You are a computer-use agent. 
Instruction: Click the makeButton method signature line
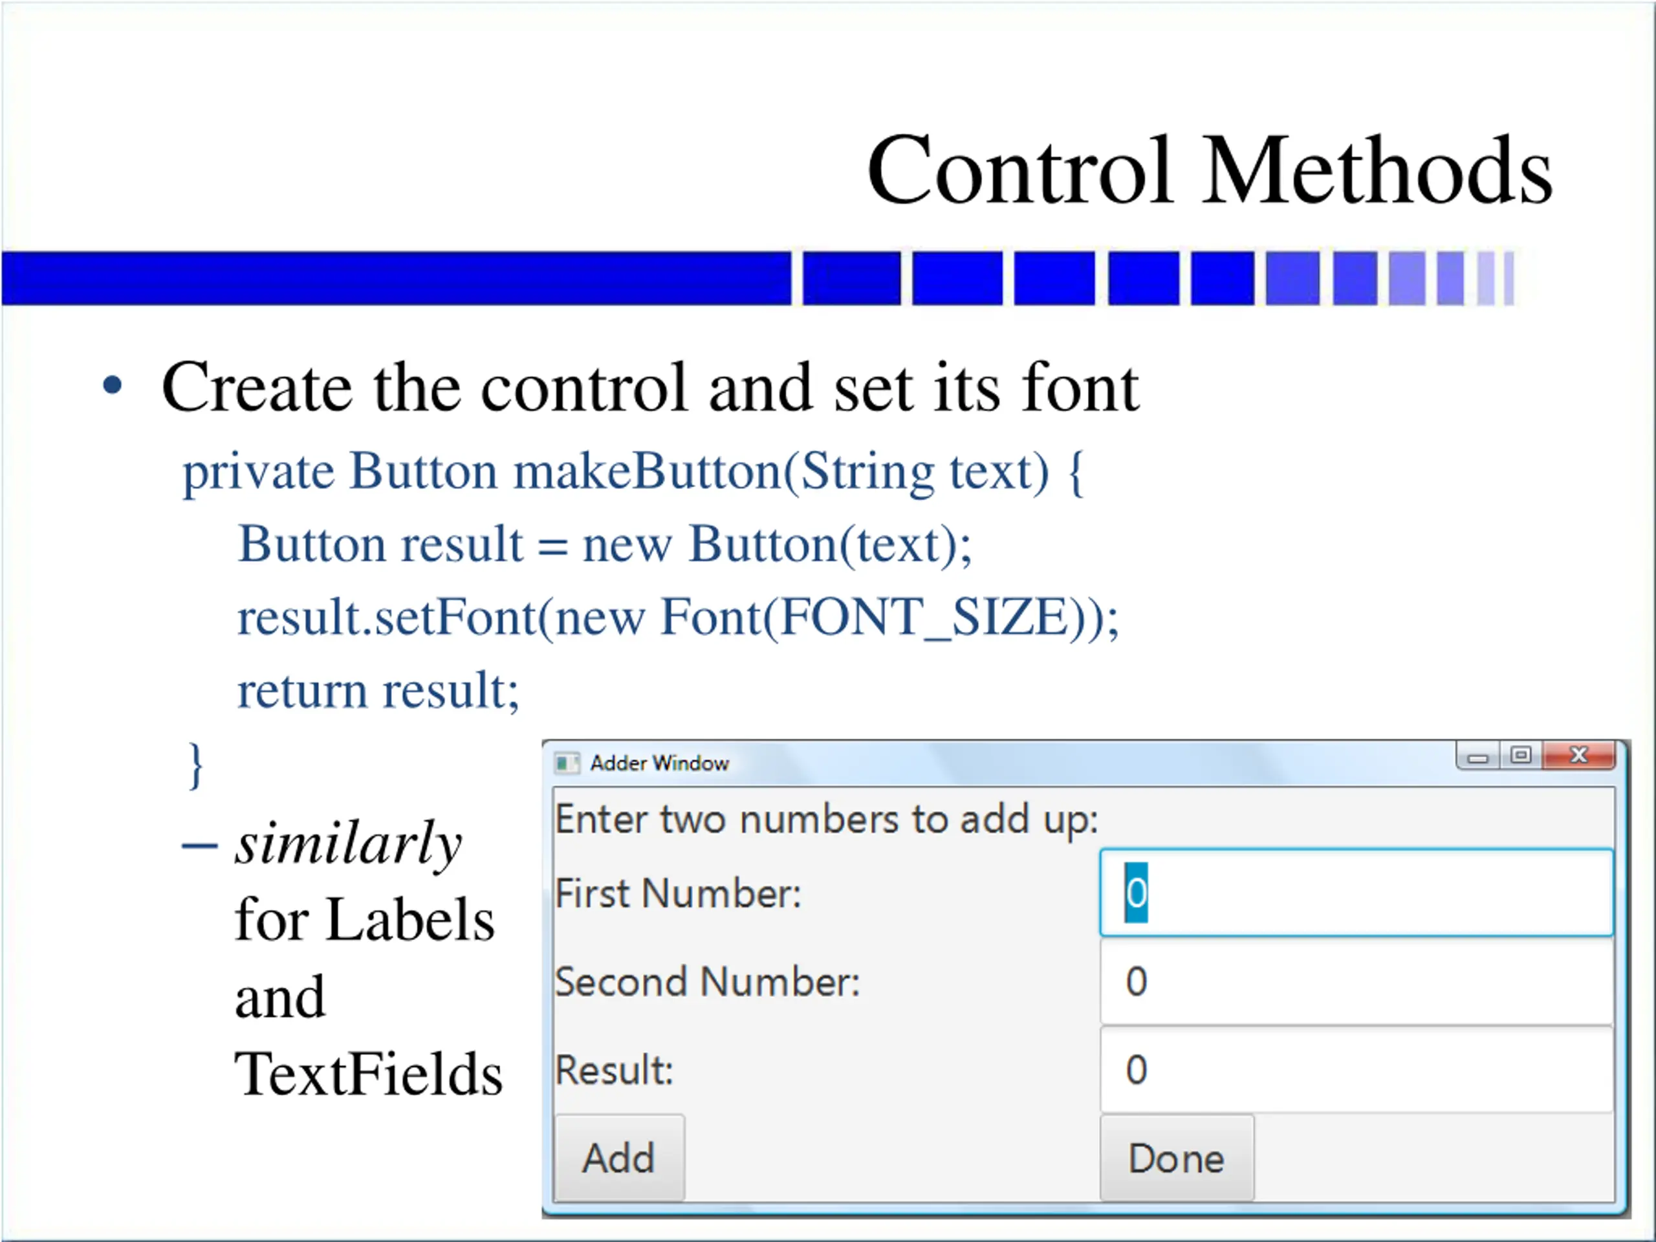[x=633, y=472]
